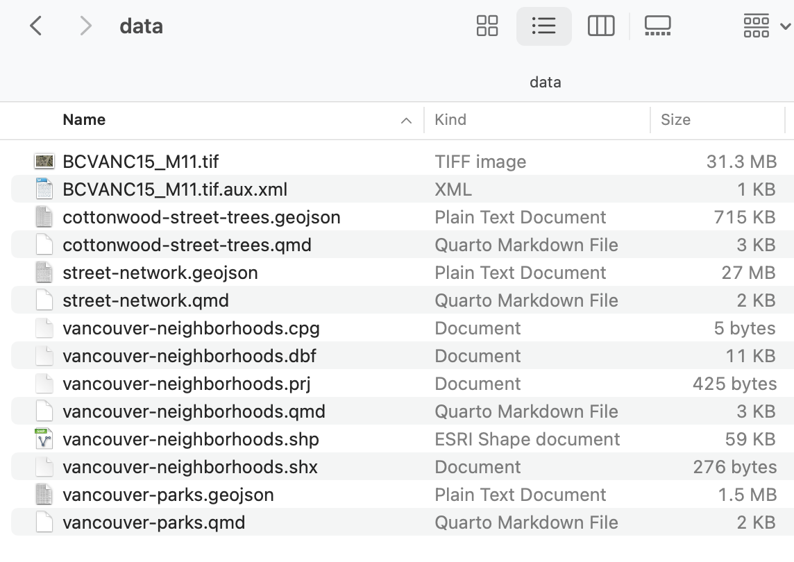
Task: Switch to gallery view
Action: coord(657,26)
